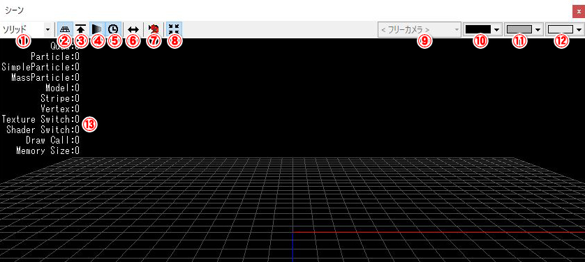Click the Texture Switch statistic line
585x262 pixels.
click(40, 119)
